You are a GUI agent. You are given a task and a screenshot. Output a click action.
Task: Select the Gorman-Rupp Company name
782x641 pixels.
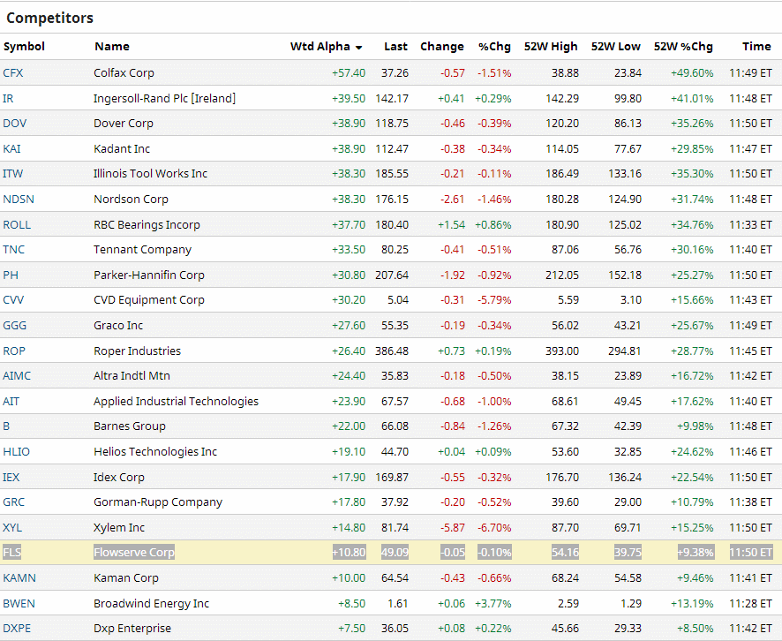pos(158,501)
